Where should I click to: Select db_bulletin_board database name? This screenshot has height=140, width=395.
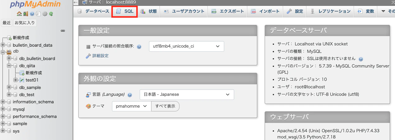point(37,58)
